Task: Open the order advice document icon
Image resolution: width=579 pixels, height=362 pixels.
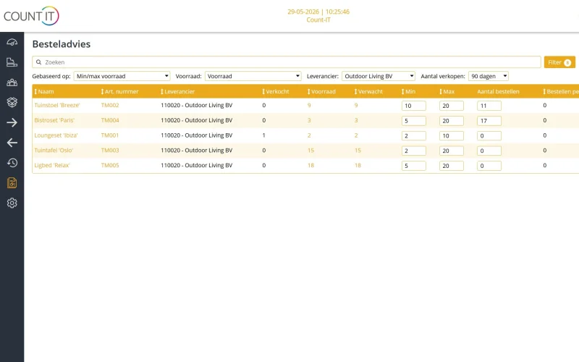Action: (12, 183)
